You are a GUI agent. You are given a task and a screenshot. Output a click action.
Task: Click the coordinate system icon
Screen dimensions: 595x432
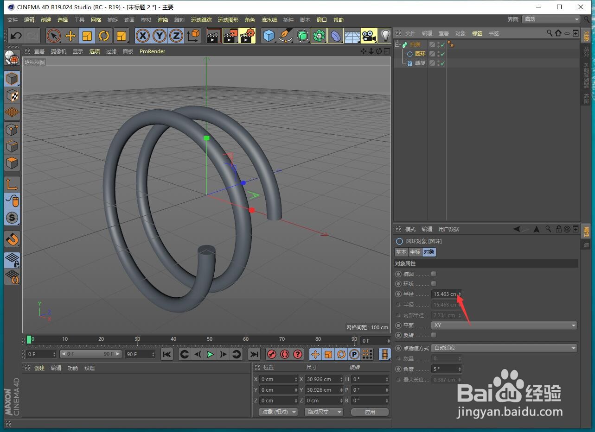tap(193, 36)
